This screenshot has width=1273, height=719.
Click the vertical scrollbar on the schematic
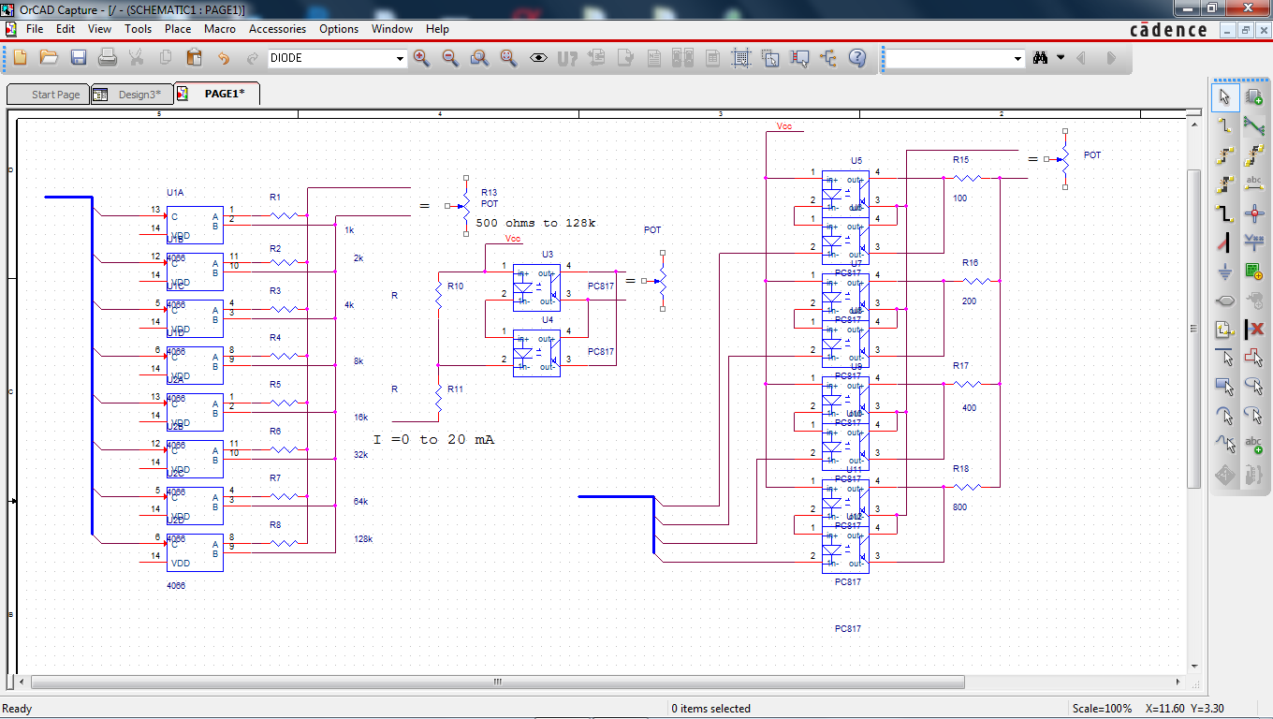(1193, 328)
